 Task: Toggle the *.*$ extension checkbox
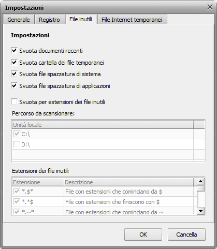17,201
